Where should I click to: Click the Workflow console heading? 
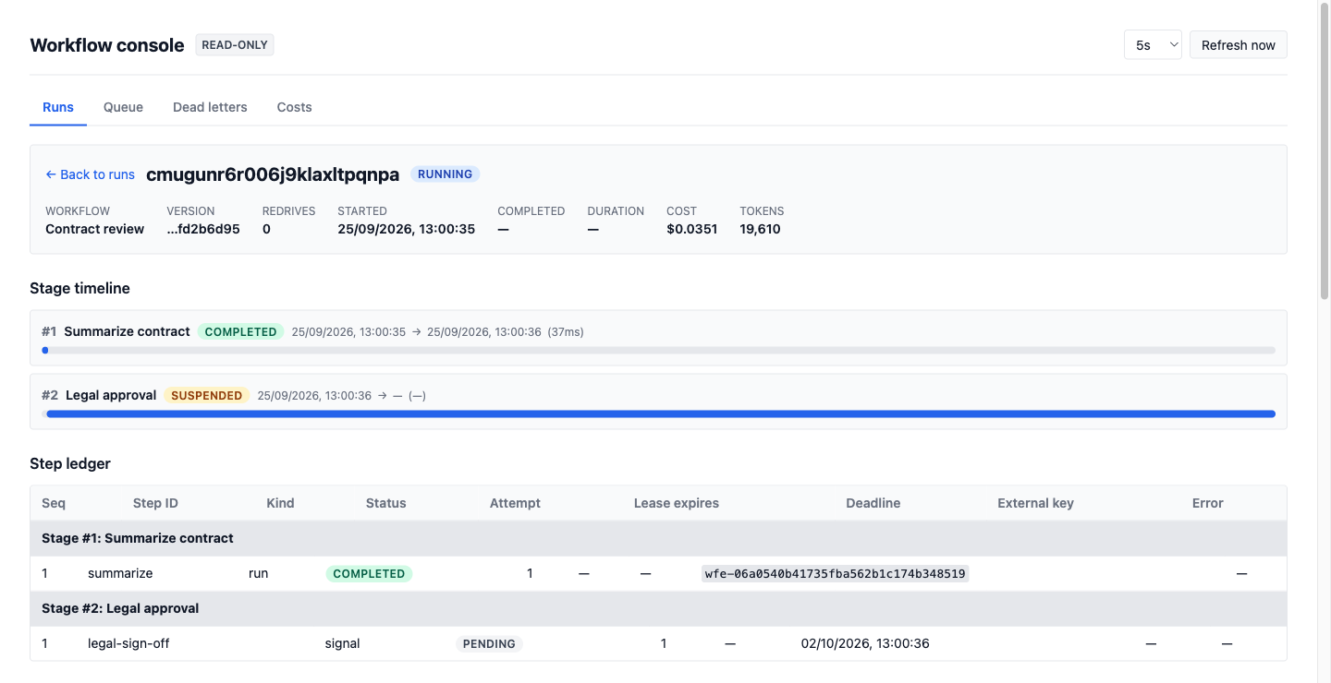coord(107,45)
